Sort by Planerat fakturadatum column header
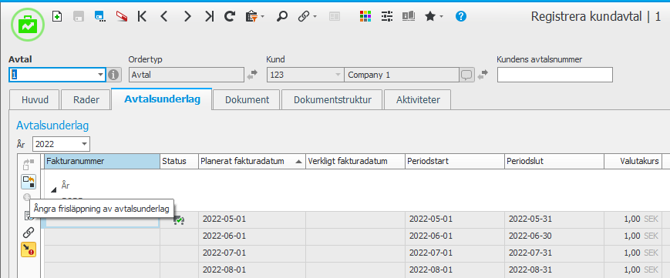Viewport: 670px width, 278px height. point(251,162)
